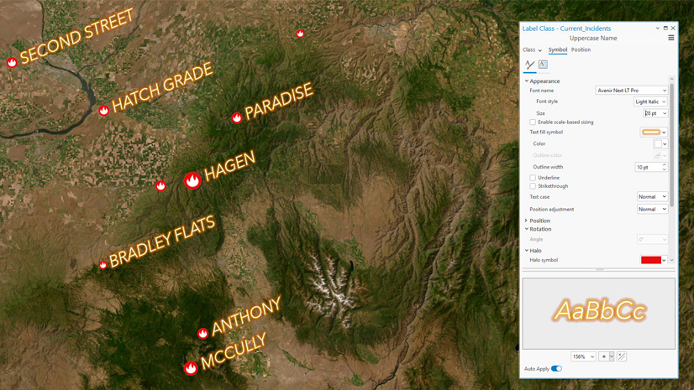The image size is (694, 390).
Task: Click the HATCH GRADE fire marker
Action: [103, 111]
